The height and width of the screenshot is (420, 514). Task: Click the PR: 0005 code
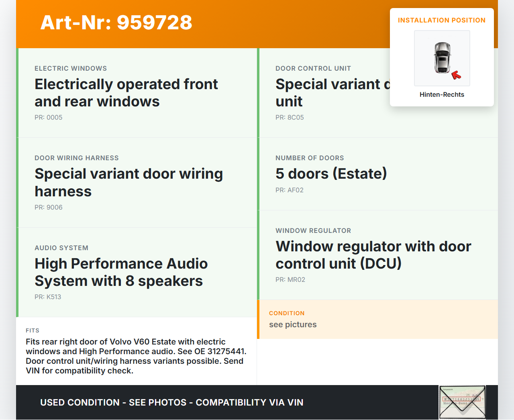[x=49, y=118]
